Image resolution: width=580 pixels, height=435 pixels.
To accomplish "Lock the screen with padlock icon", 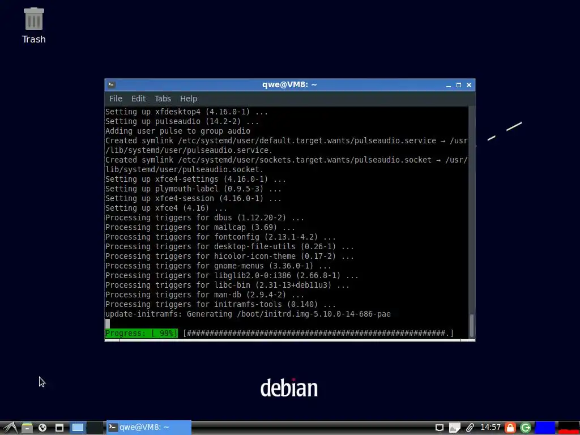I will pyautogui.click(x=510, y=428).
